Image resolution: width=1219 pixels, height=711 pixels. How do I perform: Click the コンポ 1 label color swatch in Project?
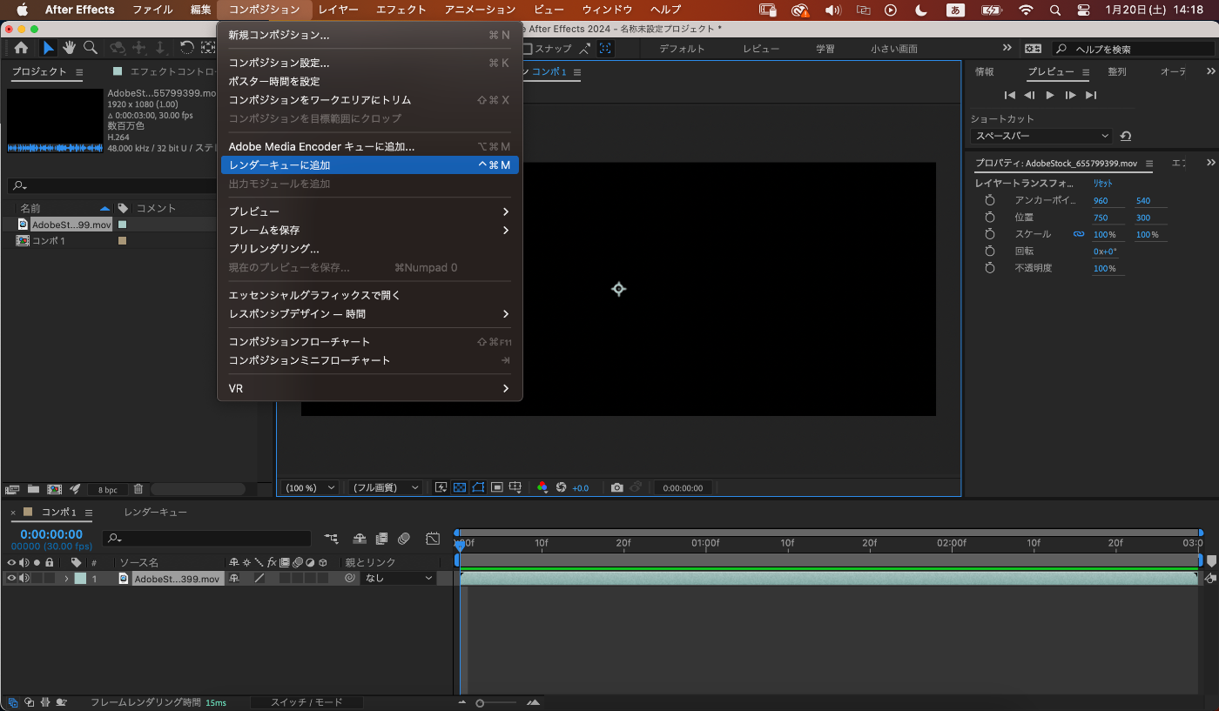[122, 240]
